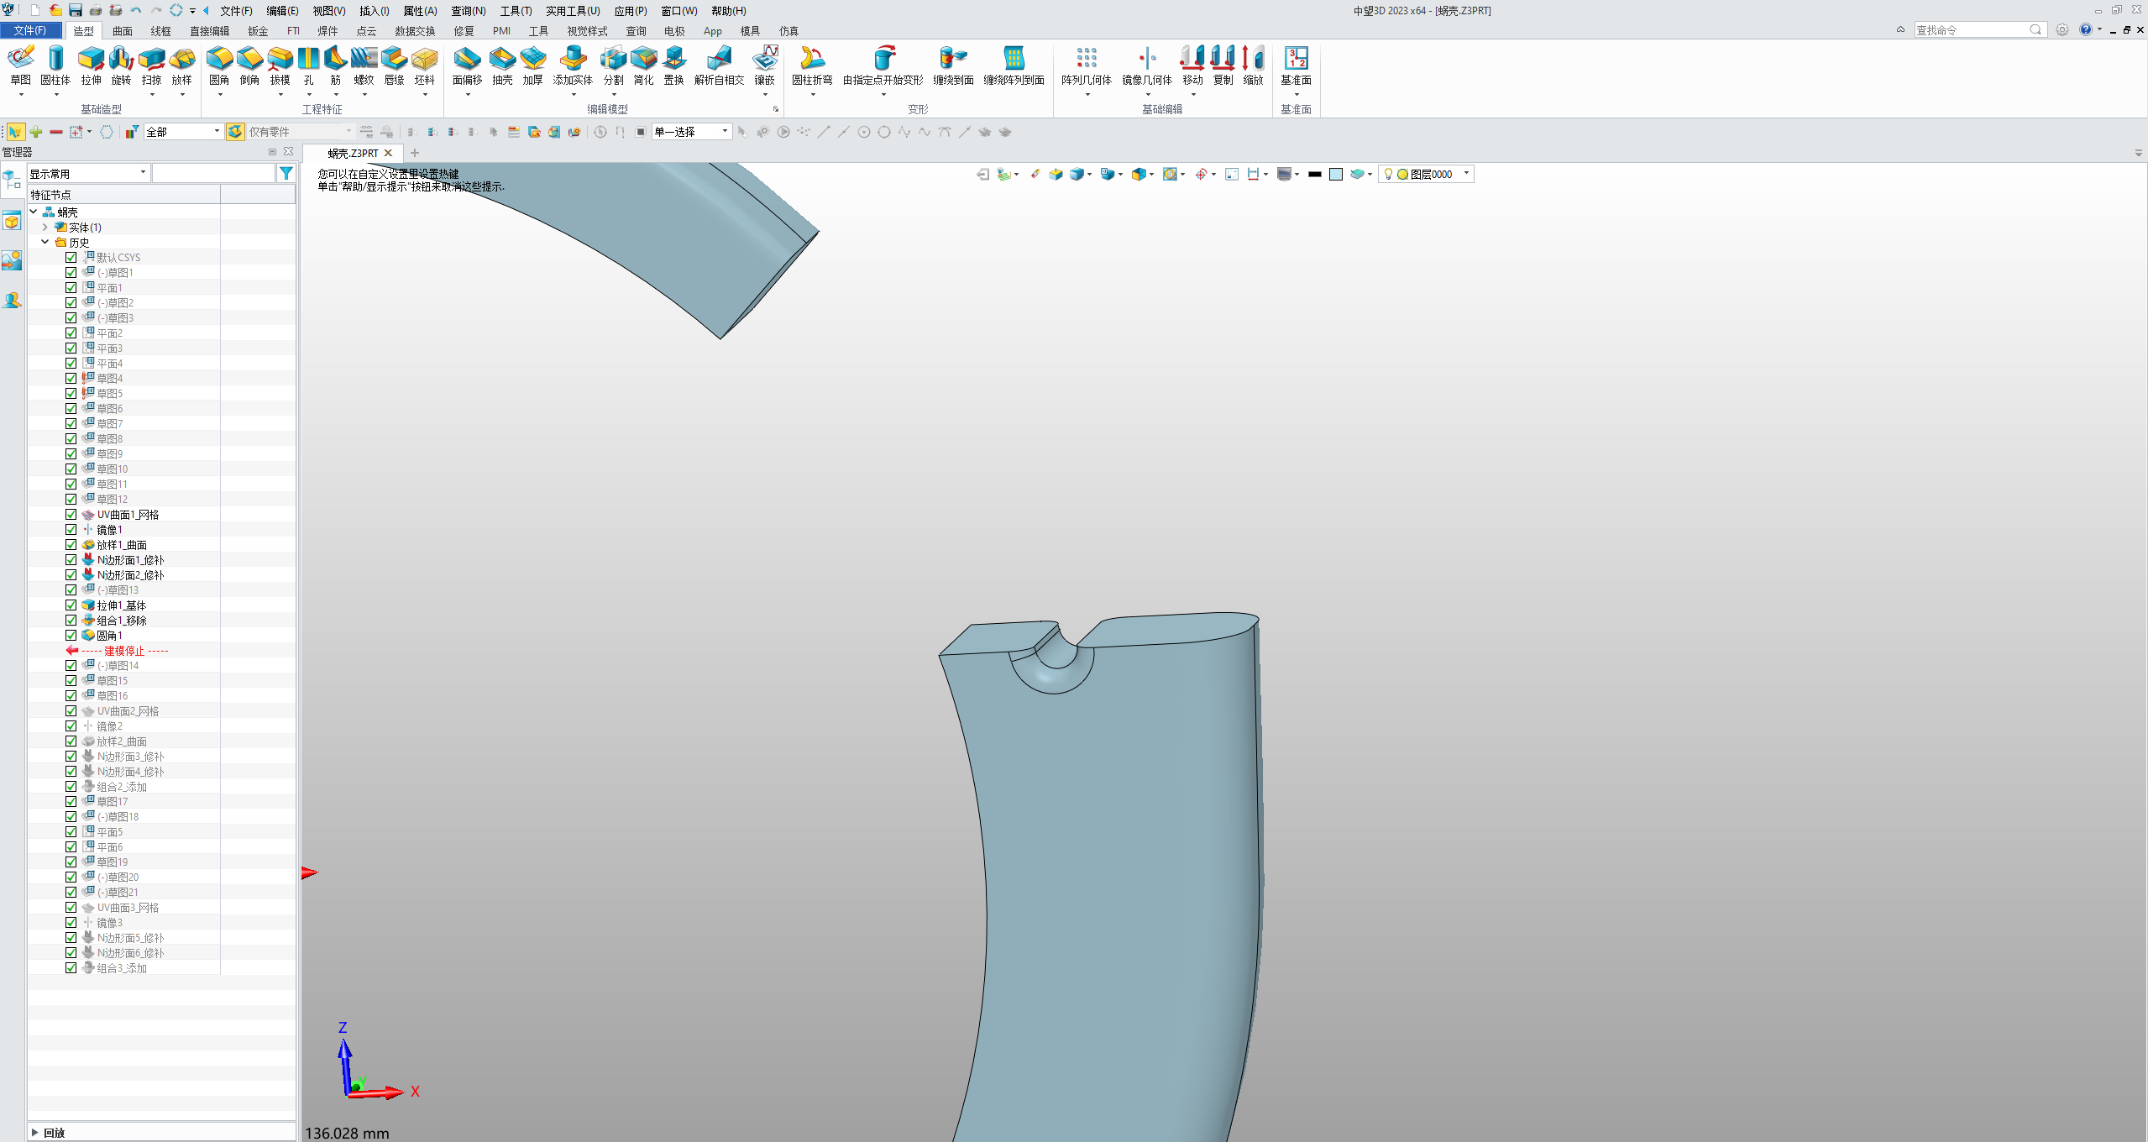Disable the 圆角1 feature checkbox

pyautogui.click(x=71, y=635)
